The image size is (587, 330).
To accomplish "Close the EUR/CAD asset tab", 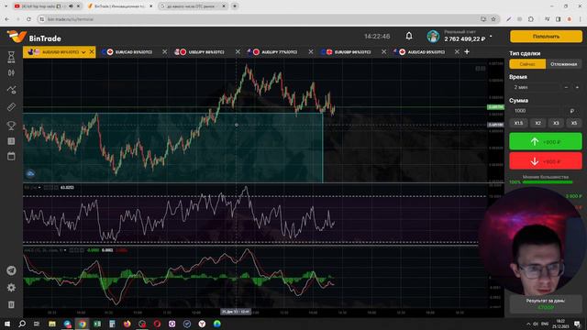I will 165,52.
